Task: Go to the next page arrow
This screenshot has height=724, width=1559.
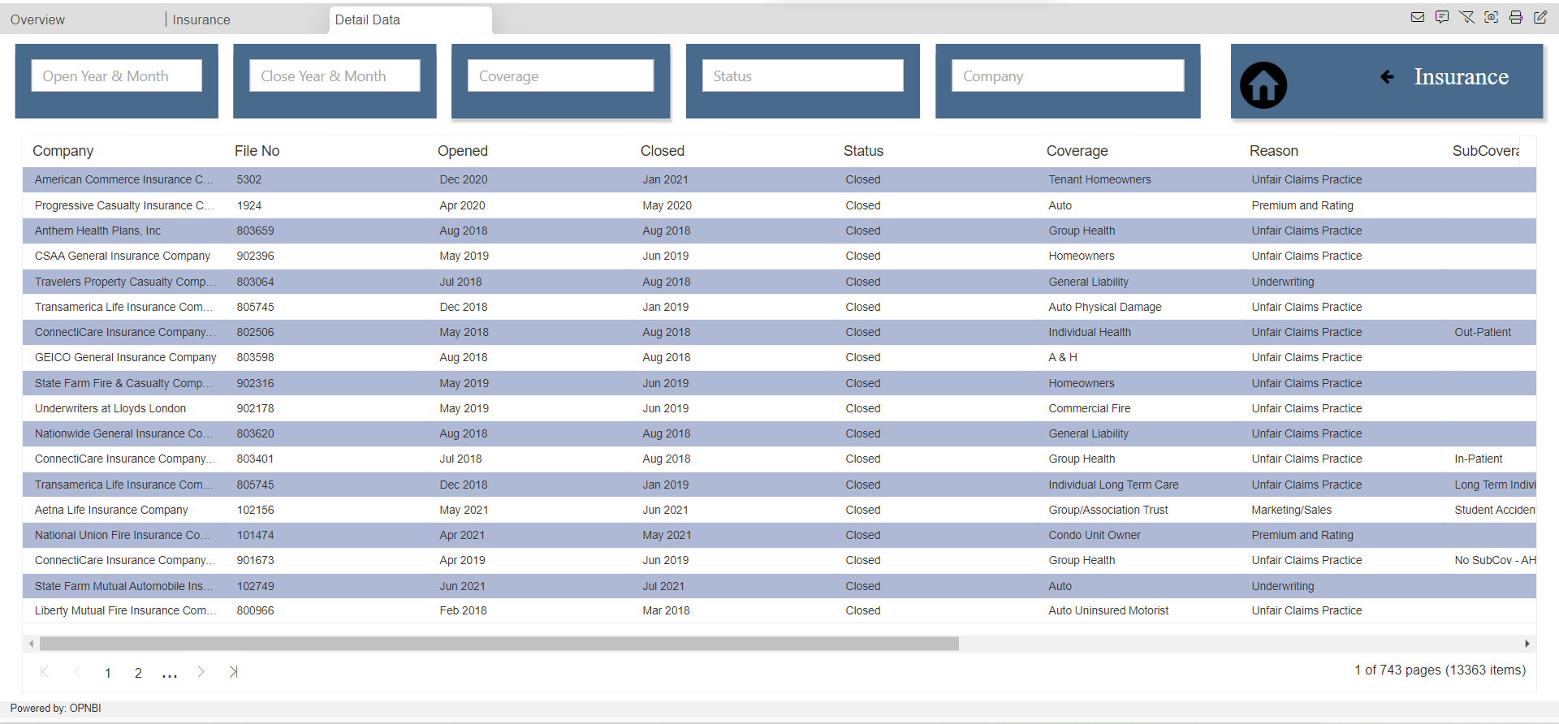Action: tap(201, 671)
